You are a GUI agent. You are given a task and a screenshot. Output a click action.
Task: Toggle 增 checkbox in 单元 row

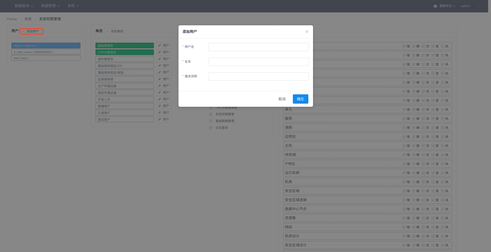[404, 110]
